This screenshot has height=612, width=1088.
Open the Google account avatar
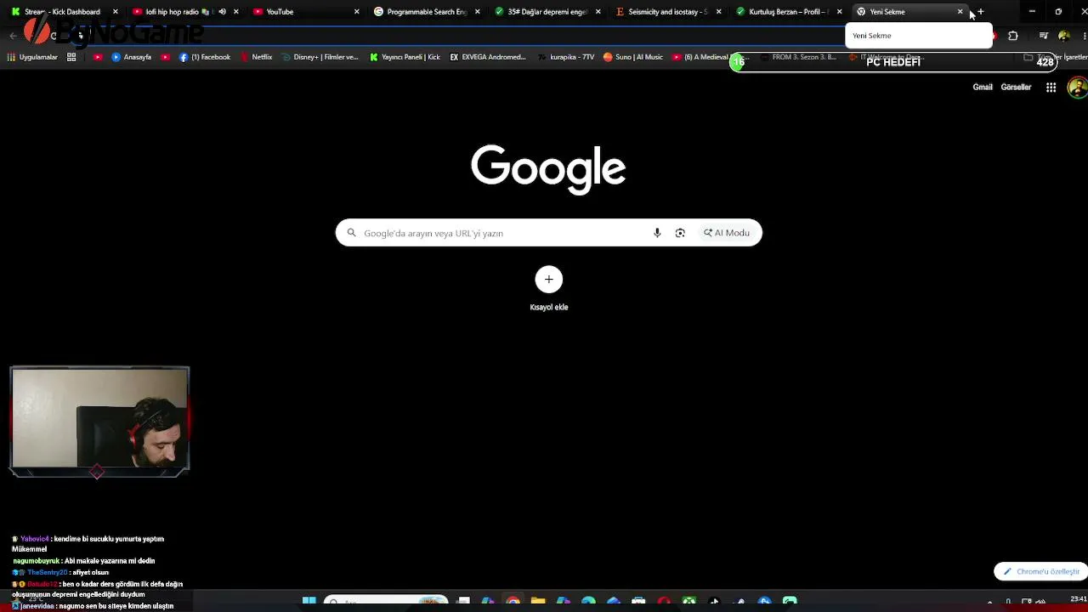pos(1077,88)
